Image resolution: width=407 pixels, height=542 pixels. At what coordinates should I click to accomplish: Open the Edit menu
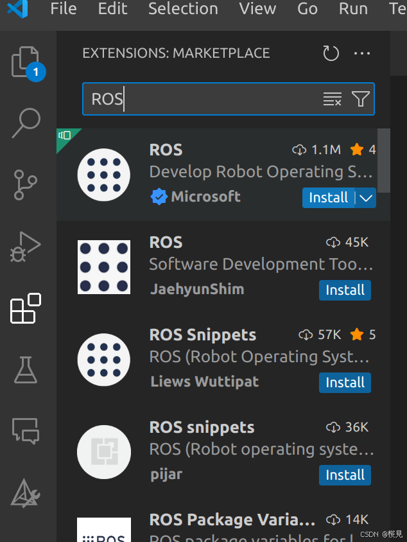112,8
